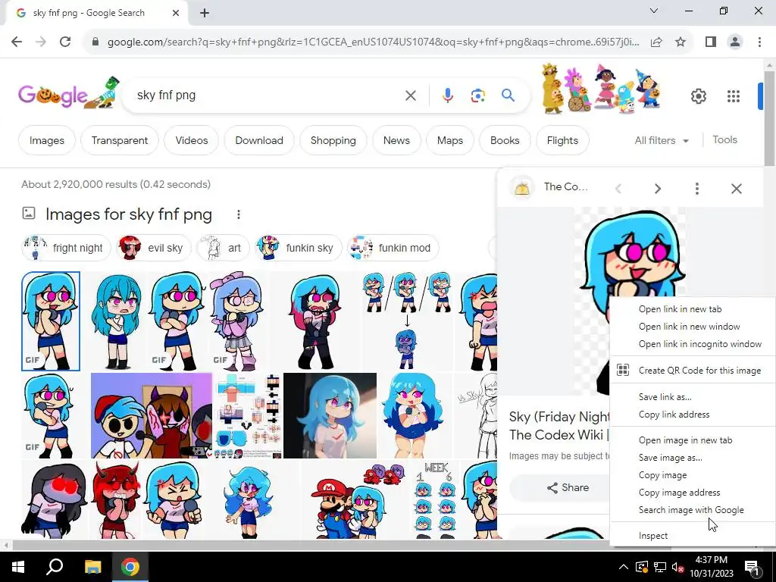Open the Images for sky fnf png heading

129,214
